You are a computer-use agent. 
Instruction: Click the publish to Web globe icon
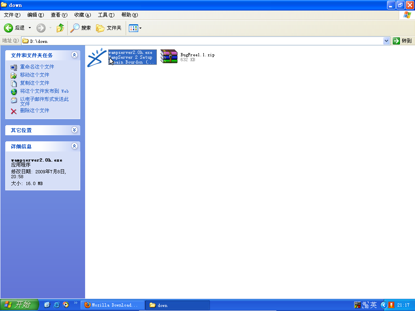click(x=14, y=92)
